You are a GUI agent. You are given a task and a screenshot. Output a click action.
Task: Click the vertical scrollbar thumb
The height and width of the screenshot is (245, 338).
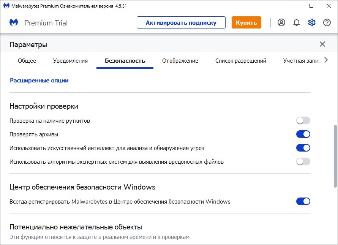(335, 156)
